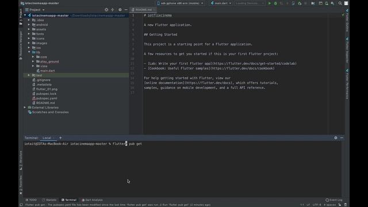The image size is (368, 207).
Task: Click the UTF-8 encoding status entry
Action: (317, 205)
